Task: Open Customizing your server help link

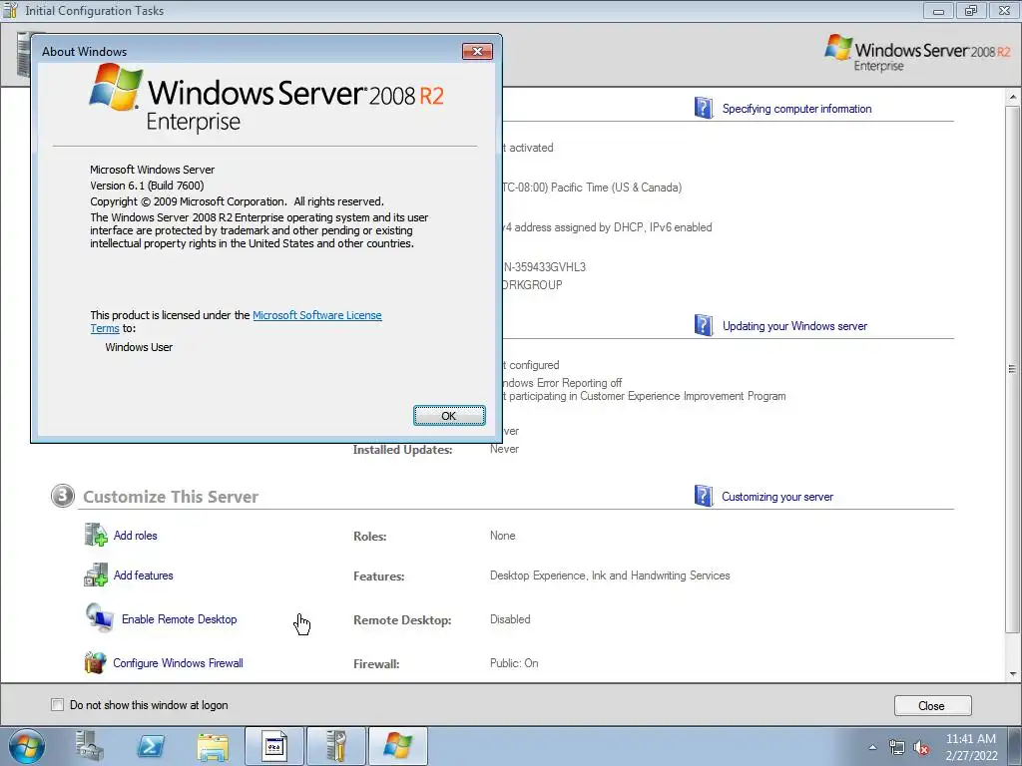Action: point(776,497)
